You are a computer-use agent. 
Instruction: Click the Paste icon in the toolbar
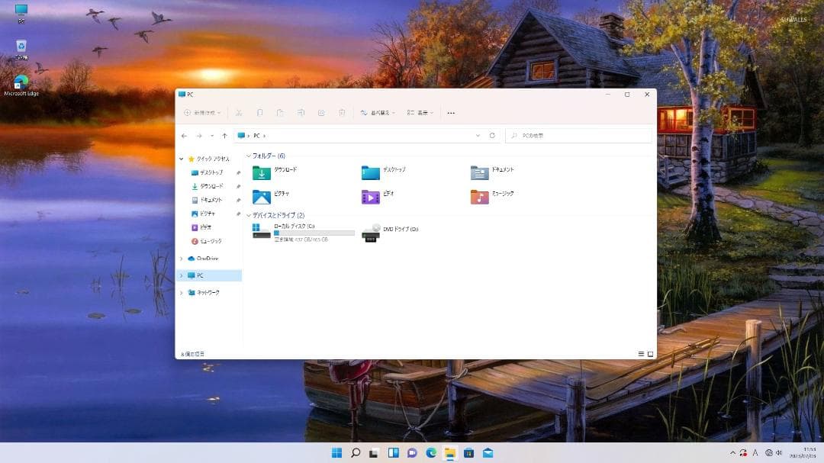pyautogui.click(x=281, y=112)
